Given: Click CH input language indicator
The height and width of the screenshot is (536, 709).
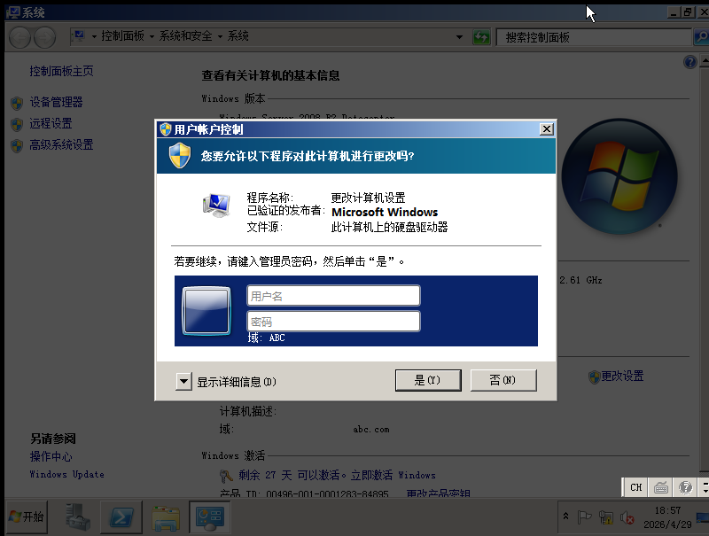Looking at the screenshot, I should (635, 487).
